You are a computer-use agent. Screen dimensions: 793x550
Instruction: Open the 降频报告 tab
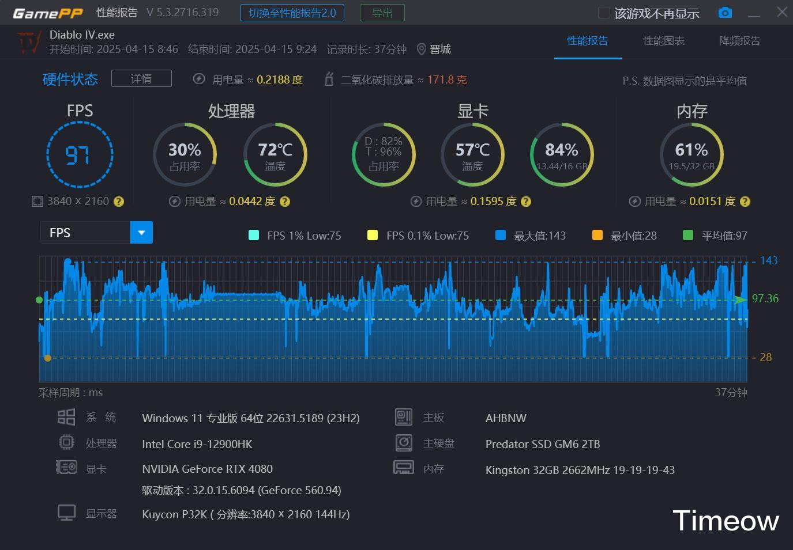[x=740, y=41]
